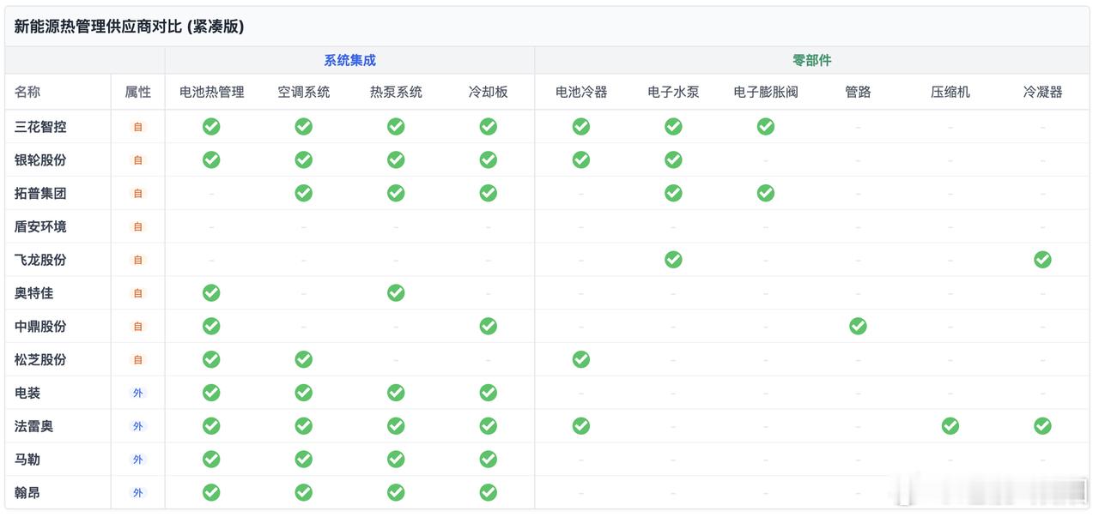Click the 外 badge in 法雷奥 row
The image size is (1099, 517).
pos(138,426)
